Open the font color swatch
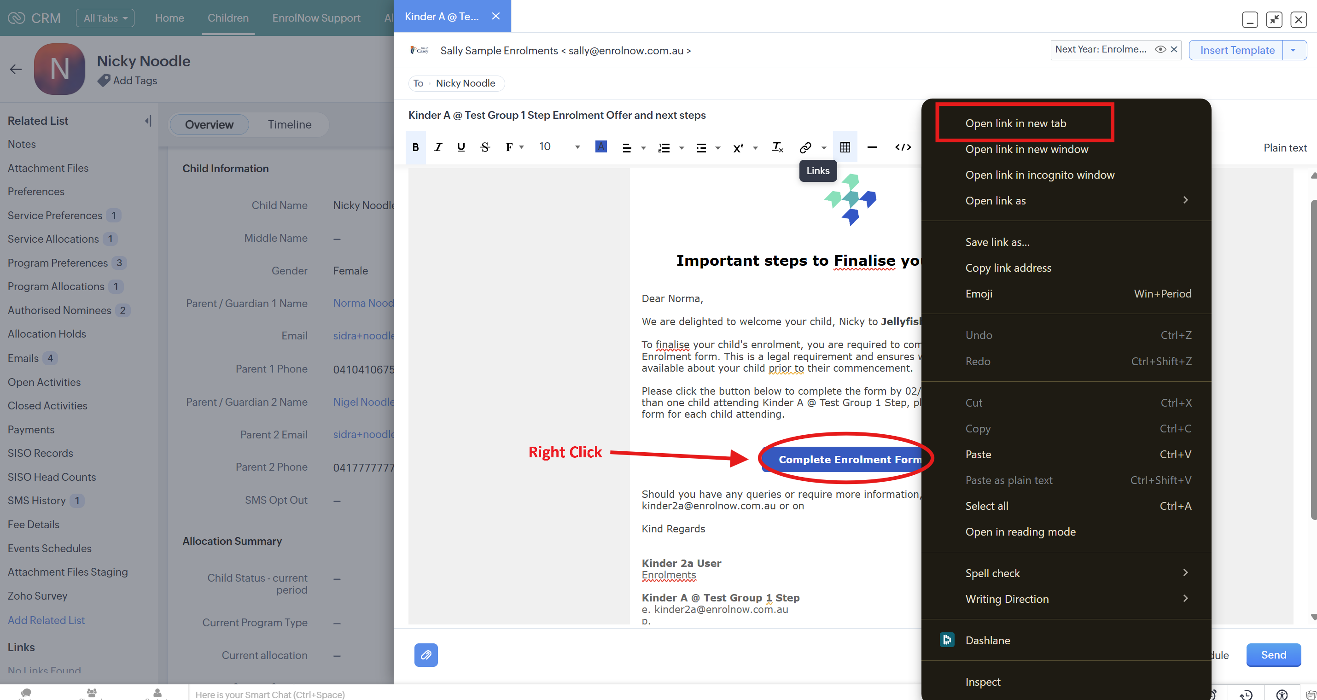The image size is (1317, 700). tap(601, 147)
